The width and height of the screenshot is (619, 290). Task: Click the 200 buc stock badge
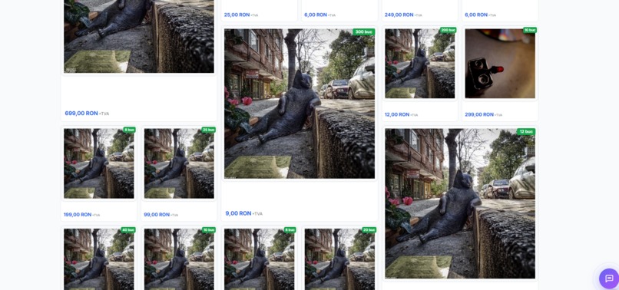tap(448, 30)
